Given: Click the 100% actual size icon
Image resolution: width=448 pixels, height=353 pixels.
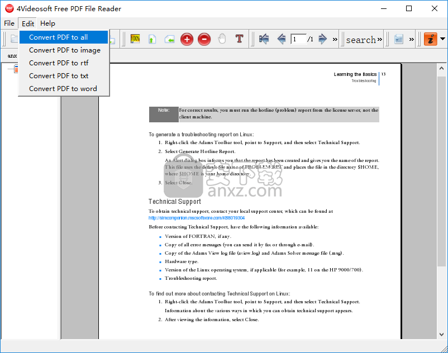Looking at the screenshot, I should coord(135,39).
